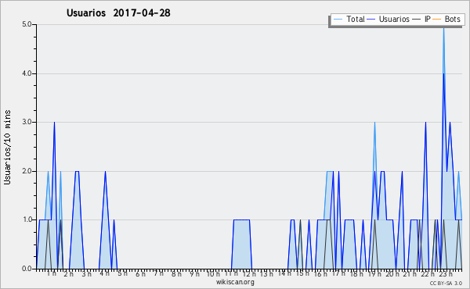
Task: Click the 23 h tick label
Action: (x=446, y=273)
